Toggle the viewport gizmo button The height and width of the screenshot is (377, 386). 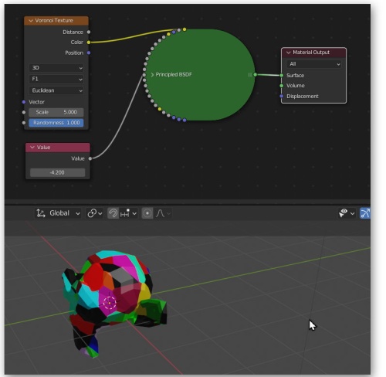365,213
